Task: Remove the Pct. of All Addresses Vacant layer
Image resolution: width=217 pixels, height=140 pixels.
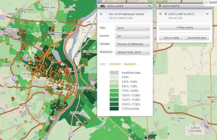Action: [101, 14]
